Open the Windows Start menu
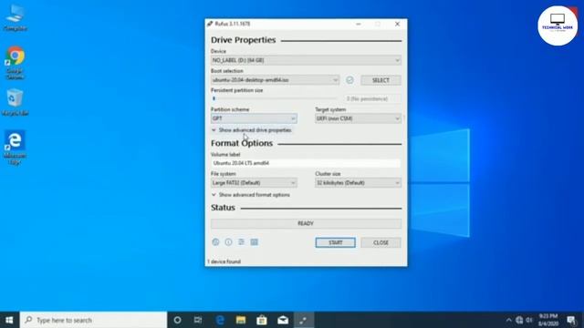Screen dimensions: 584x328 point(10,320)
